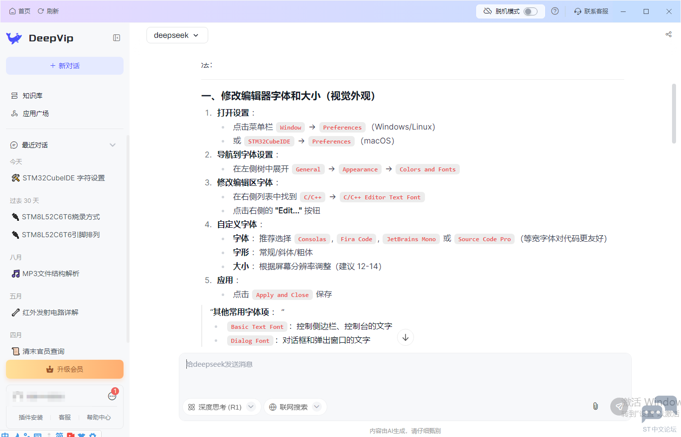The height and width of the screenshot is (437, 681).
Task: Collapse the 最近对话 recent chats section
Action: coord(113,145)
